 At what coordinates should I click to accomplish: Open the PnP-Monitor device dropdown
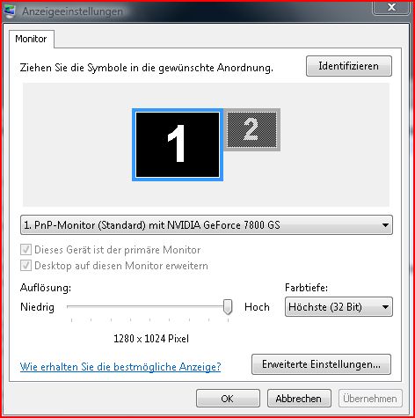coord(207,225)
